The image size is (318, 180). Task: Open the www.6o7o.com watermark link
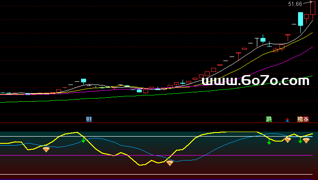click(x=255, y=81)
